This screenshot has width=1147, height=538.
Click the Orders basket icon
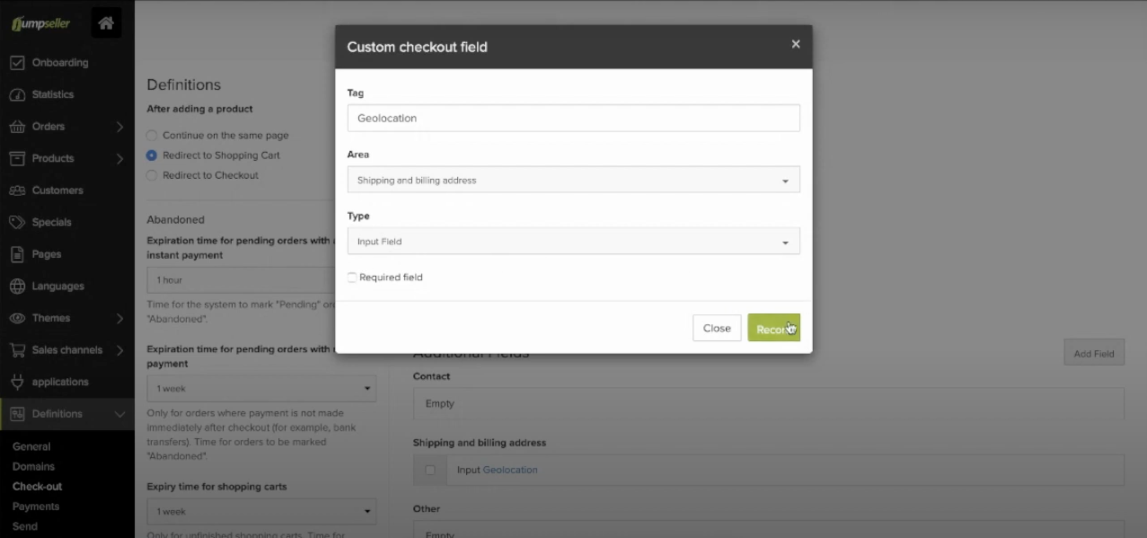point(17,127)
